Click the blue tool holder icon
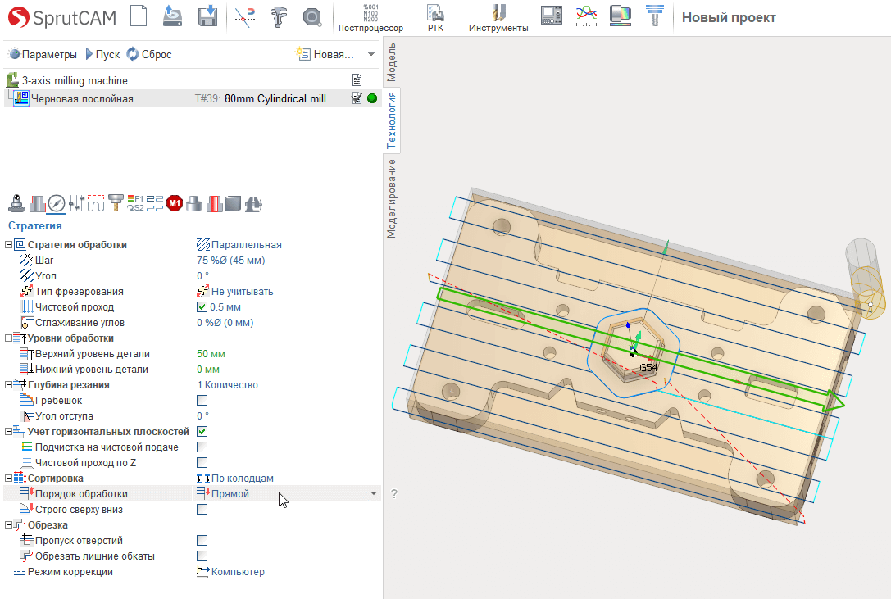Screen dimensions: 891x599 click(655, 16)
